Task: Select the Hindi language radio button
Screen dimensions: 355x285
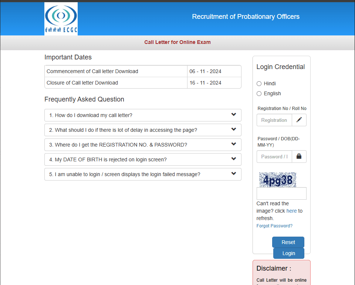Action: pyautogui.click(x=259, y=84)
